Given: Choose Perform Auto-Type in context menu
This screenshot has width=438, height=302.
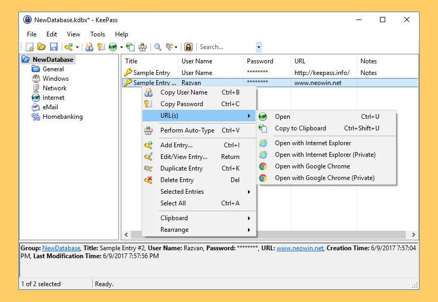Looking at the screenshot, I should [199, 130].
